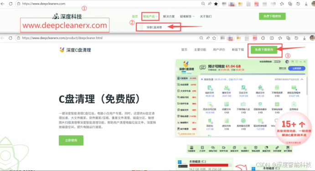This screenshot has height=171, width=315.
Task: Open the 解决方案 menu item
Action: click(169, 16)
